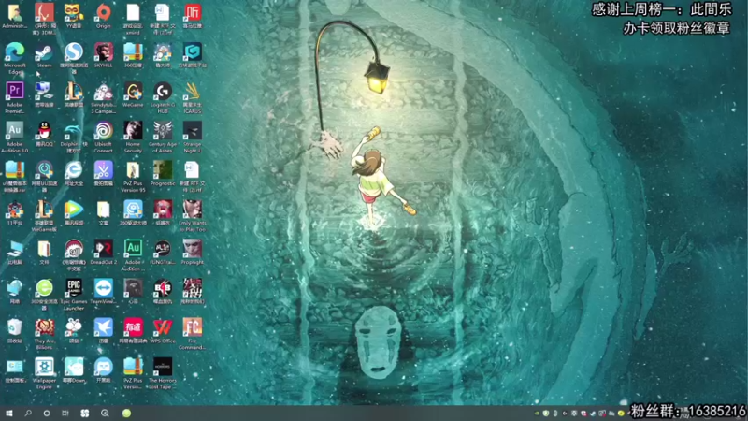Open the Propnight game icon
Image resolution: width=748 pixels, height=421 pixels.
[192, 249]
